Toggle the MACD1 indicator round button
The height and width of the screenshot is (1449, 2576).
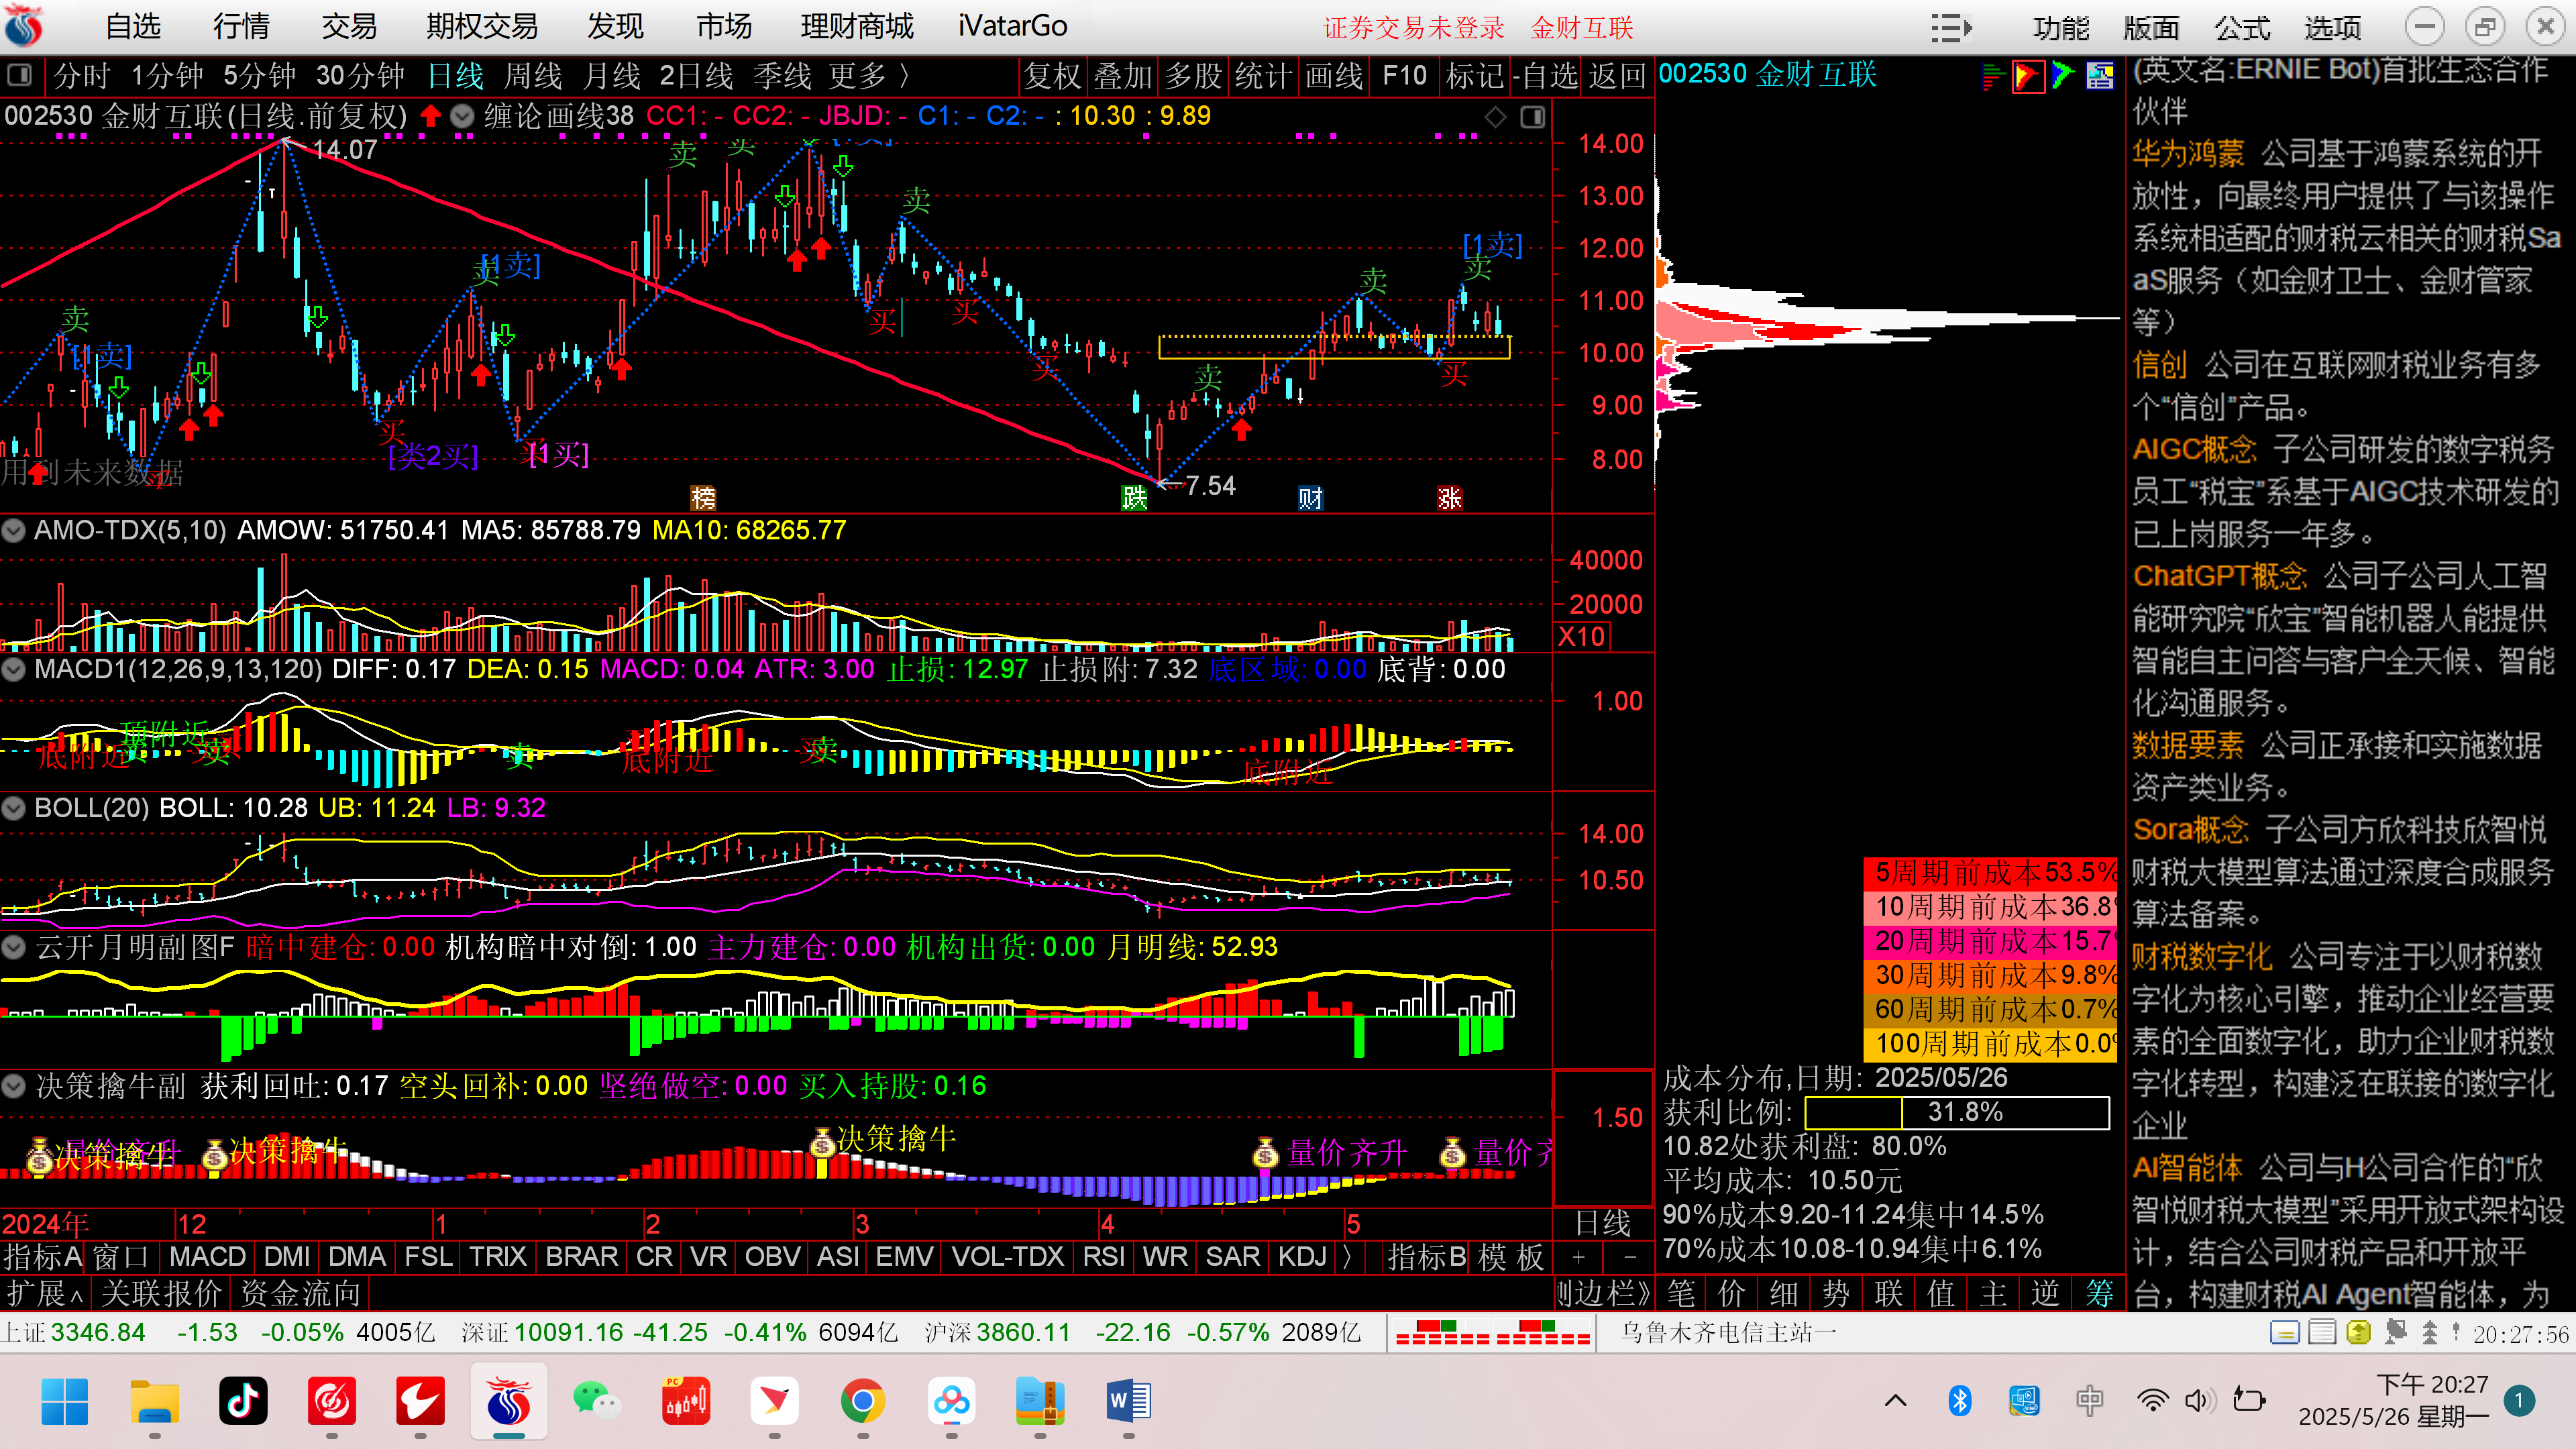point(14,669)
